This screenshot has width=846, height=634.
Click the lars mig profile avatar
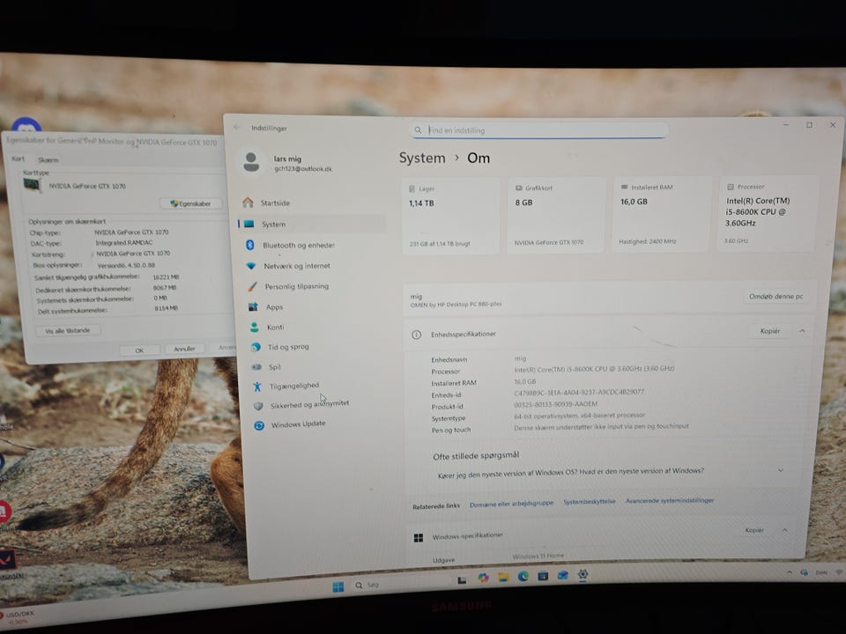[251, 162]
